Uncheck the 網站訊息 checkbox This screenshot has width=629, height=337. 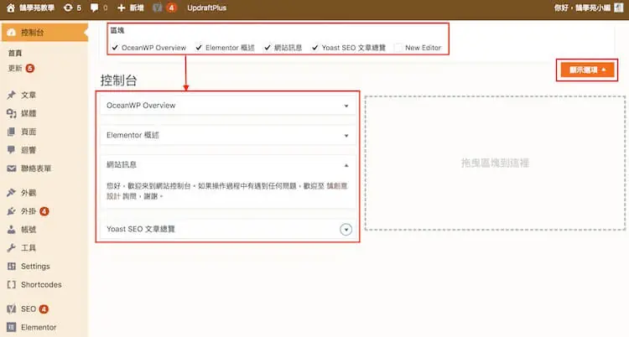(x=268, y=47)
